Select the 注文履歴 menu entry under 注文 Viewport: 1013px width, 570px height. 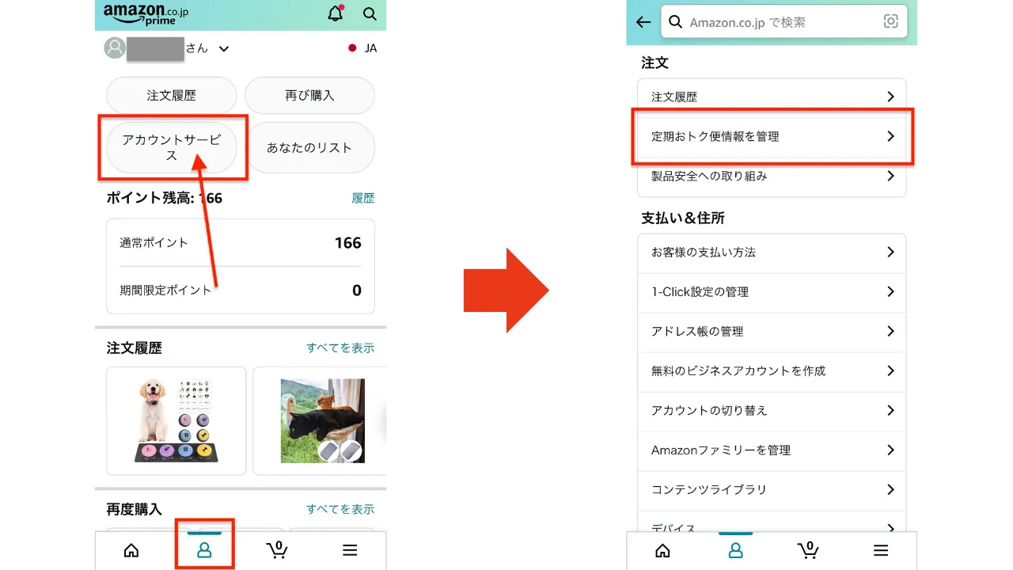772,96
